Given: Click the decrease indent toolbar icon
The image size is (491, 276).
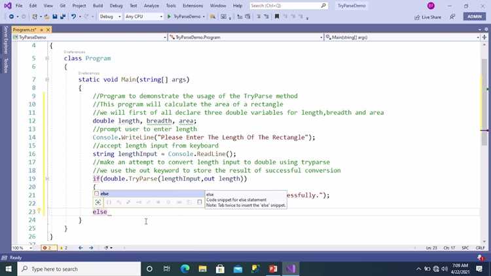Looking at the screenshot, I should (240, 16).
